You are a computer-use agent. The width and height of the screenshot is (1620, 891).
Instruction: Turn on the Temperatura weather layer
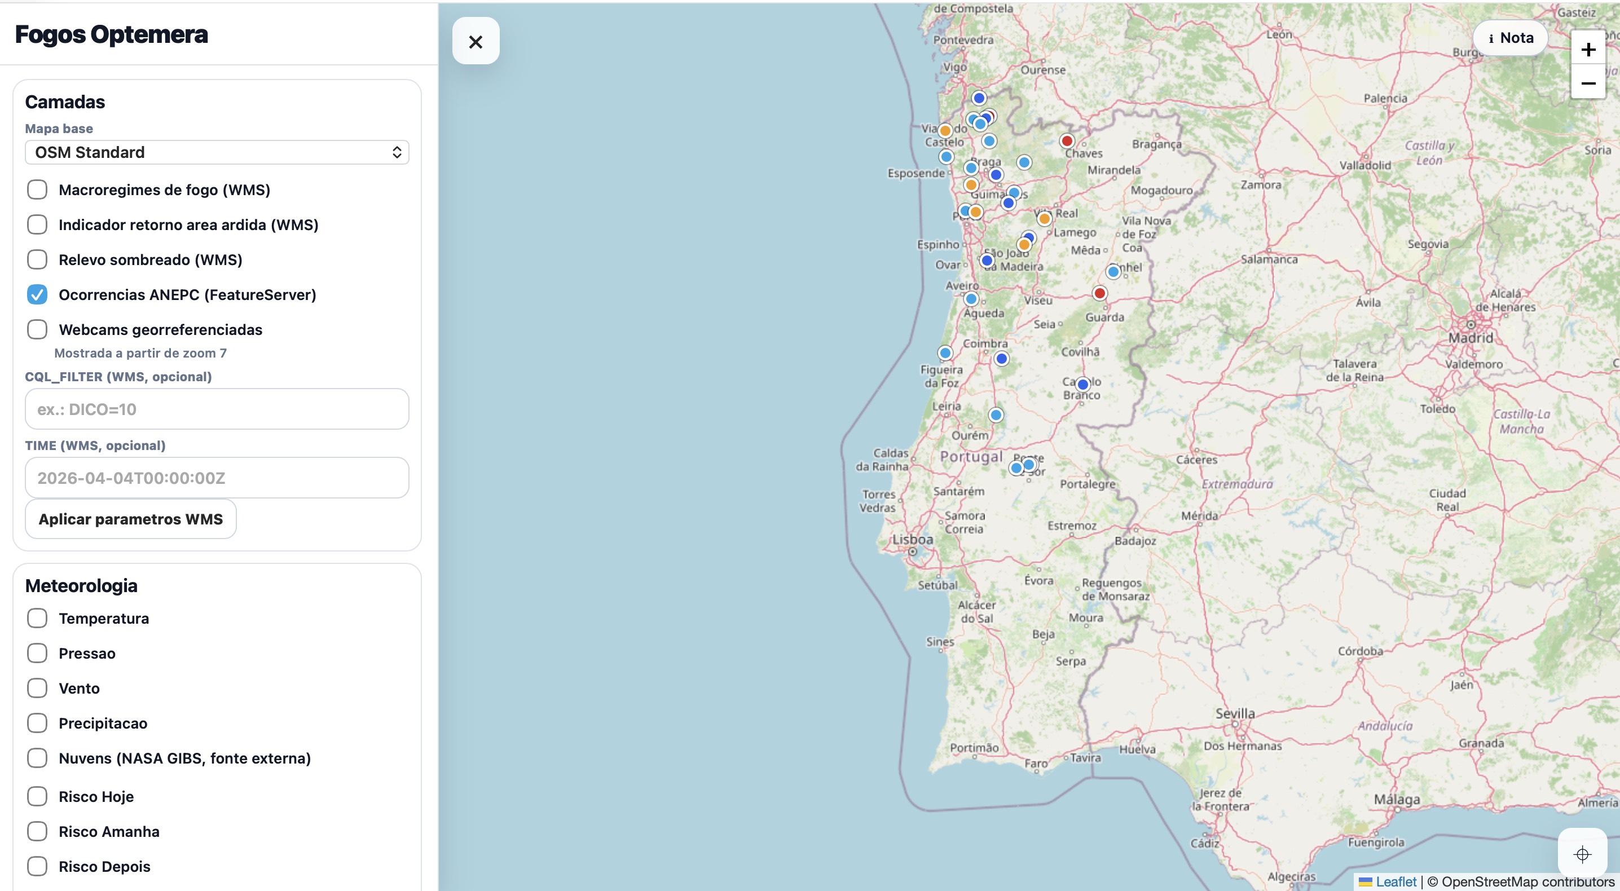click(x=37, y=618)
